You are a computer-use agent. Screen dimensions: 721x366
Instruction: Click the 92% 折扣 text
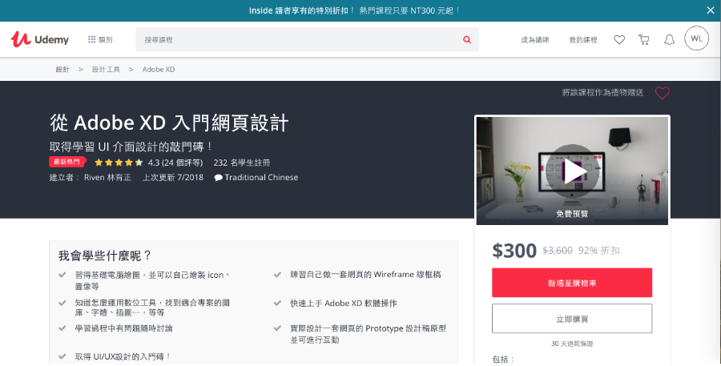point(598,251)
